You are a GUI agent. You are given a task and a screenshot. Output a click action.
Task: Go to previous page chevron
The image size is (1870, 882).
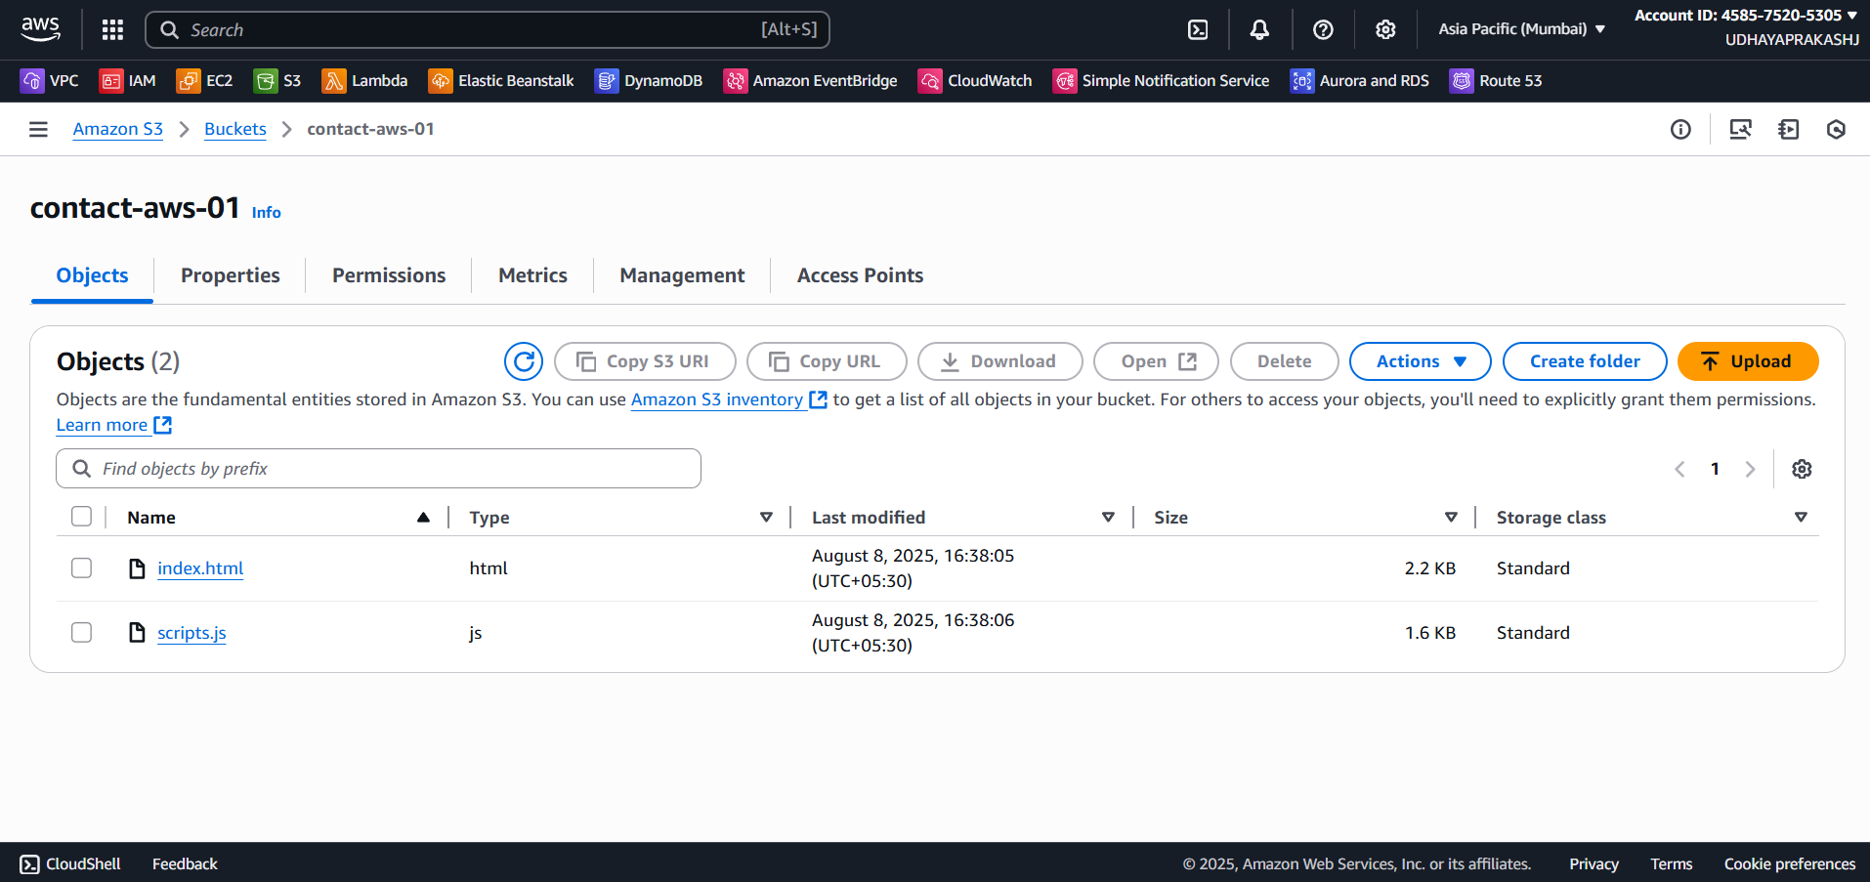click(1679, 469)
